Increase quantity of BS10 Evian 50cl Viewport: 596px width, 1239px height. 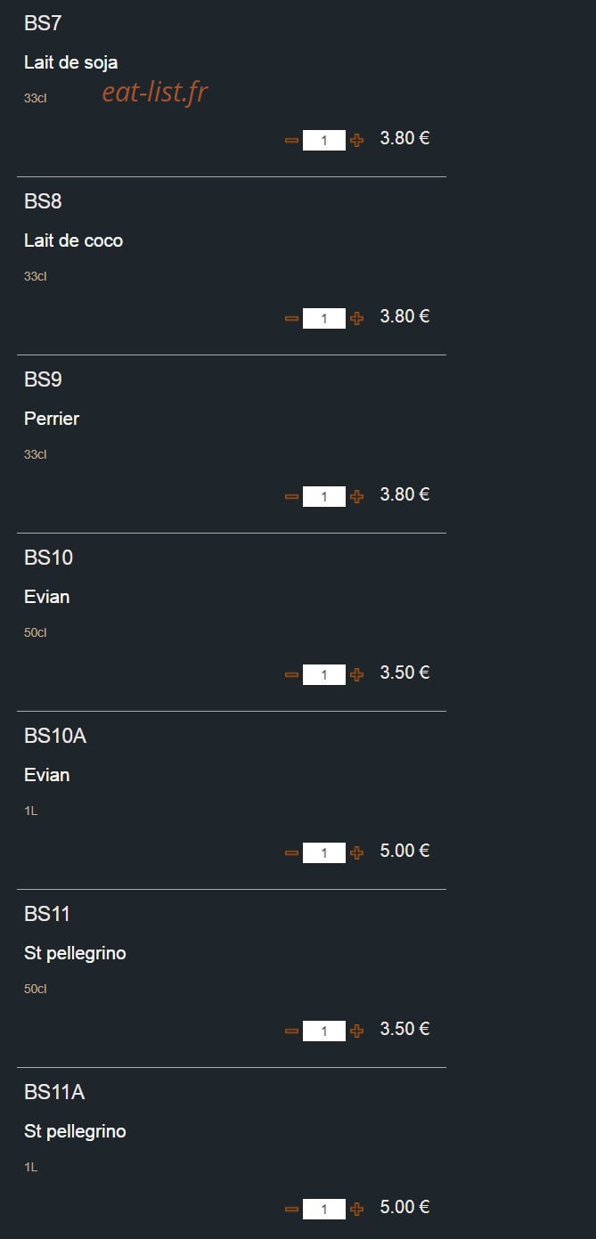pos(357,674)
